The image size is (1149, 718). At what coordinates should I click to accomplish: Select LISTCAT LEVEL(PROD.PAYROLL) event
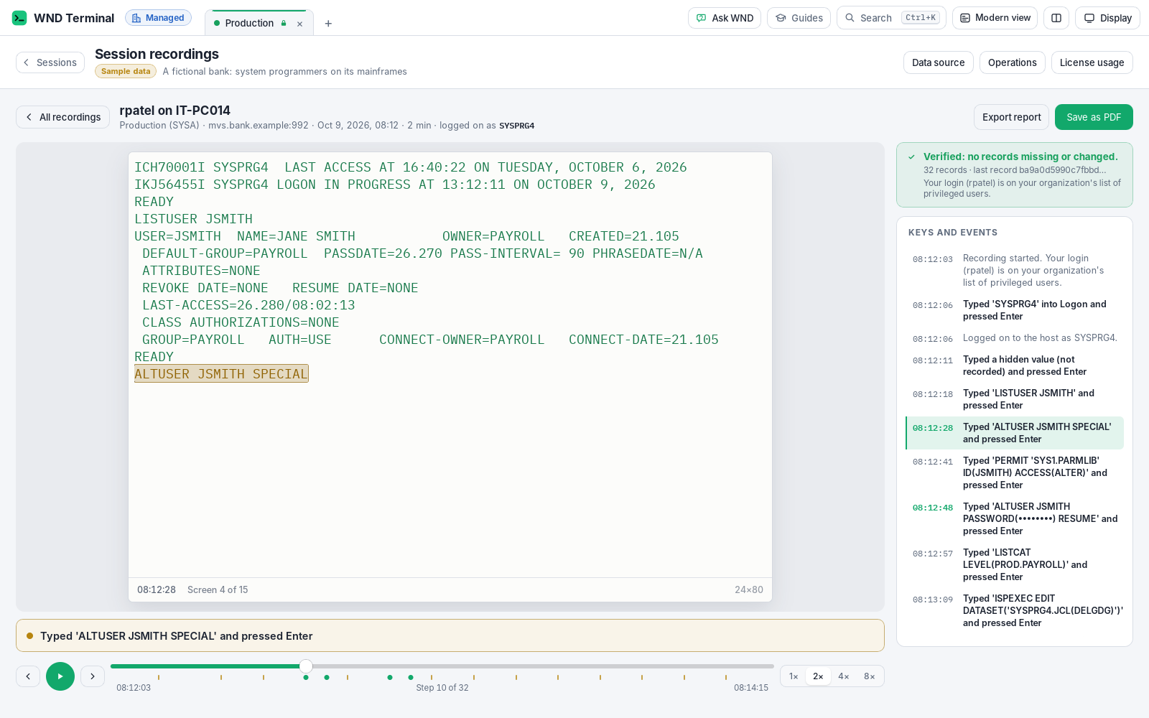[1015, 564]
